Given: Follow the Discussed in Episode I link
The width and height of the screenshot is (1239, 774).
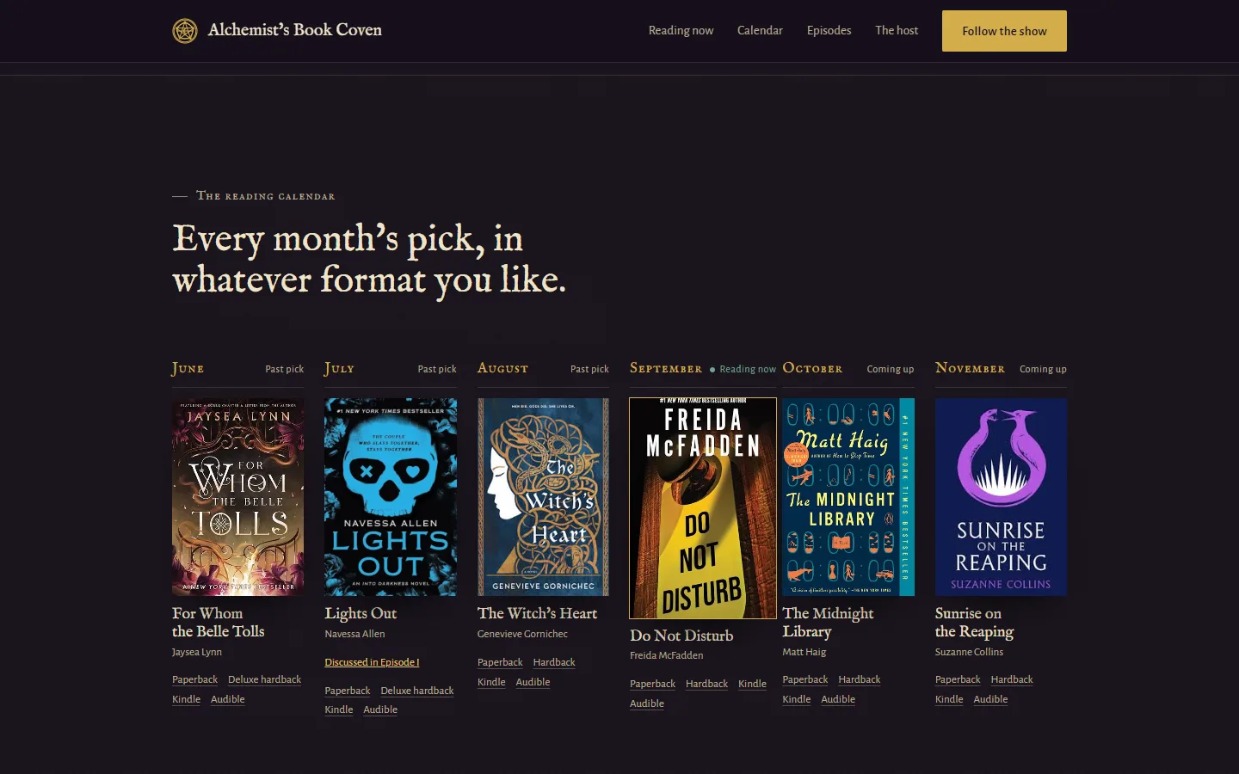Looking at the screenshot, I should (372, 662).
